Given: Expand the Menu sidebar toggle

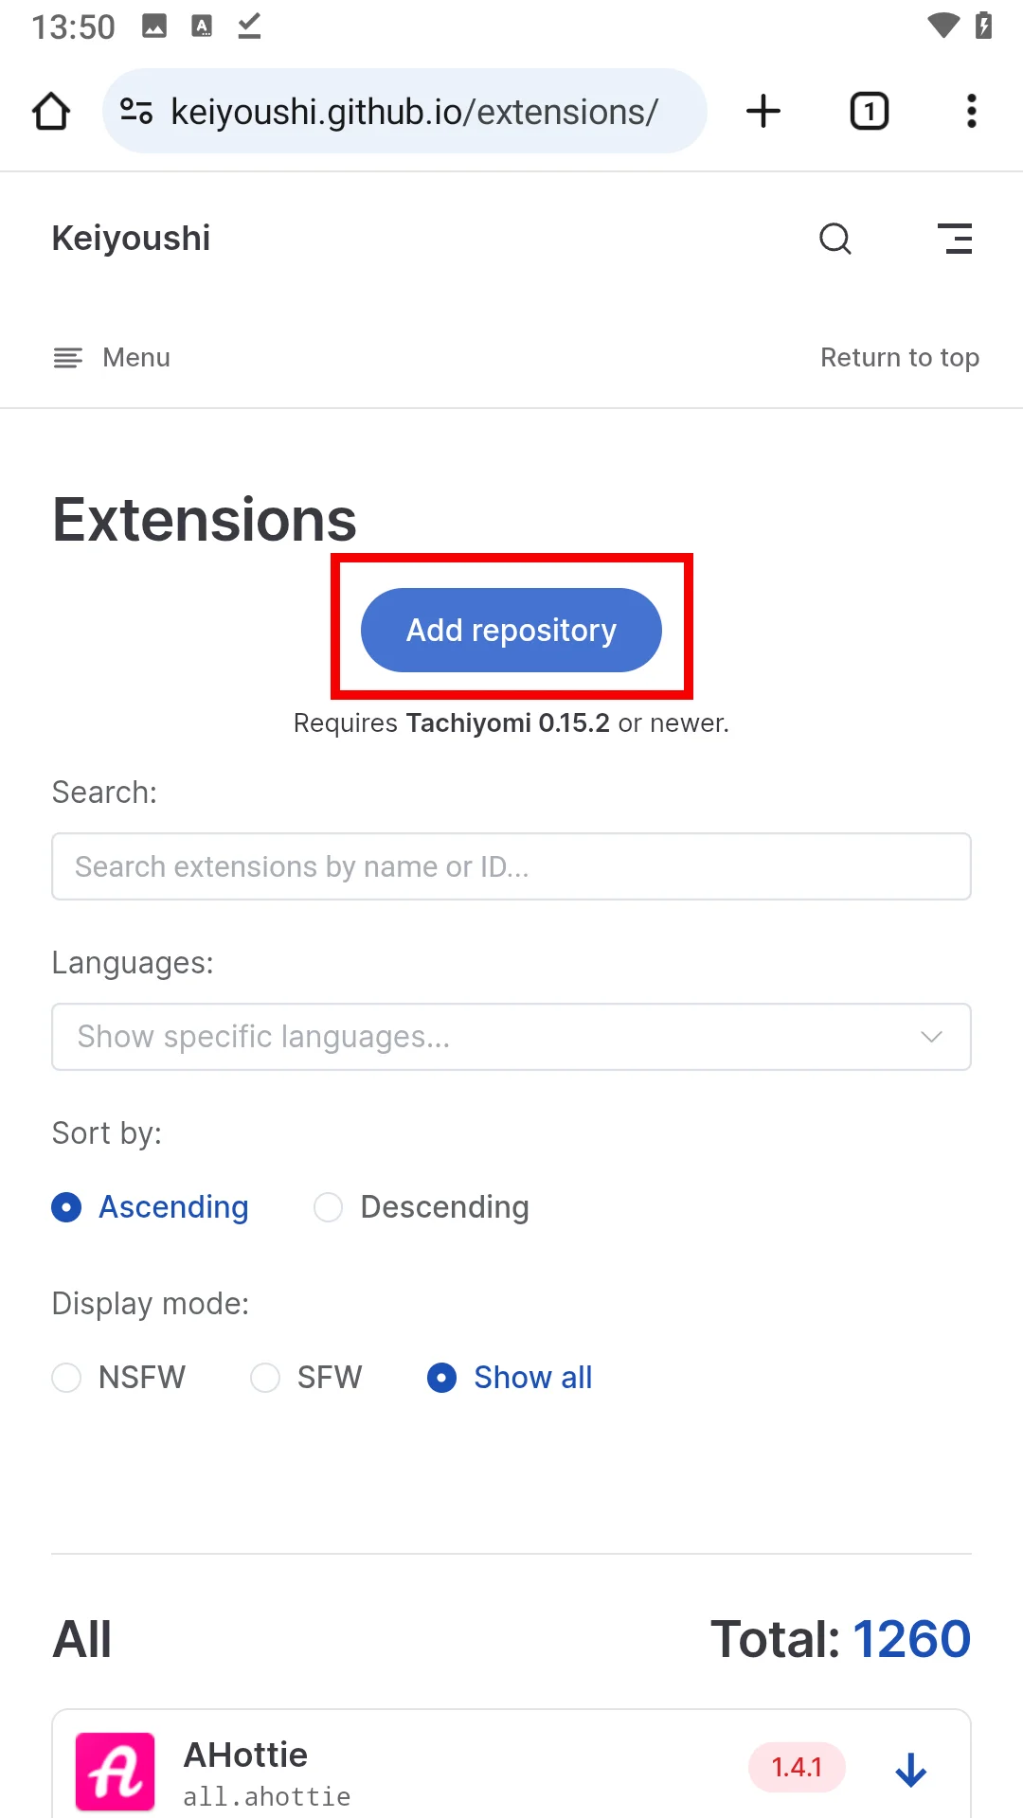Looking at the screenshot, I should 112,358.
